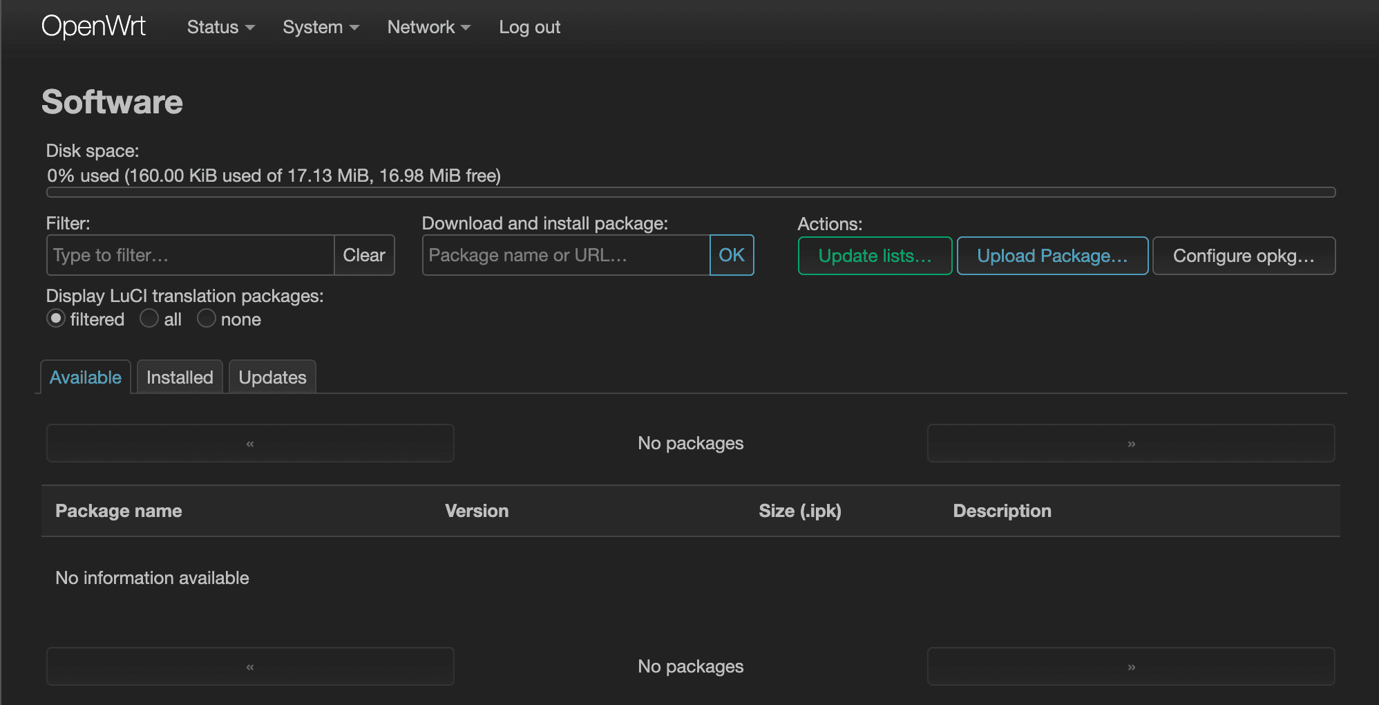Click OK to install the package
The image size is (1379, 705).
732,255
